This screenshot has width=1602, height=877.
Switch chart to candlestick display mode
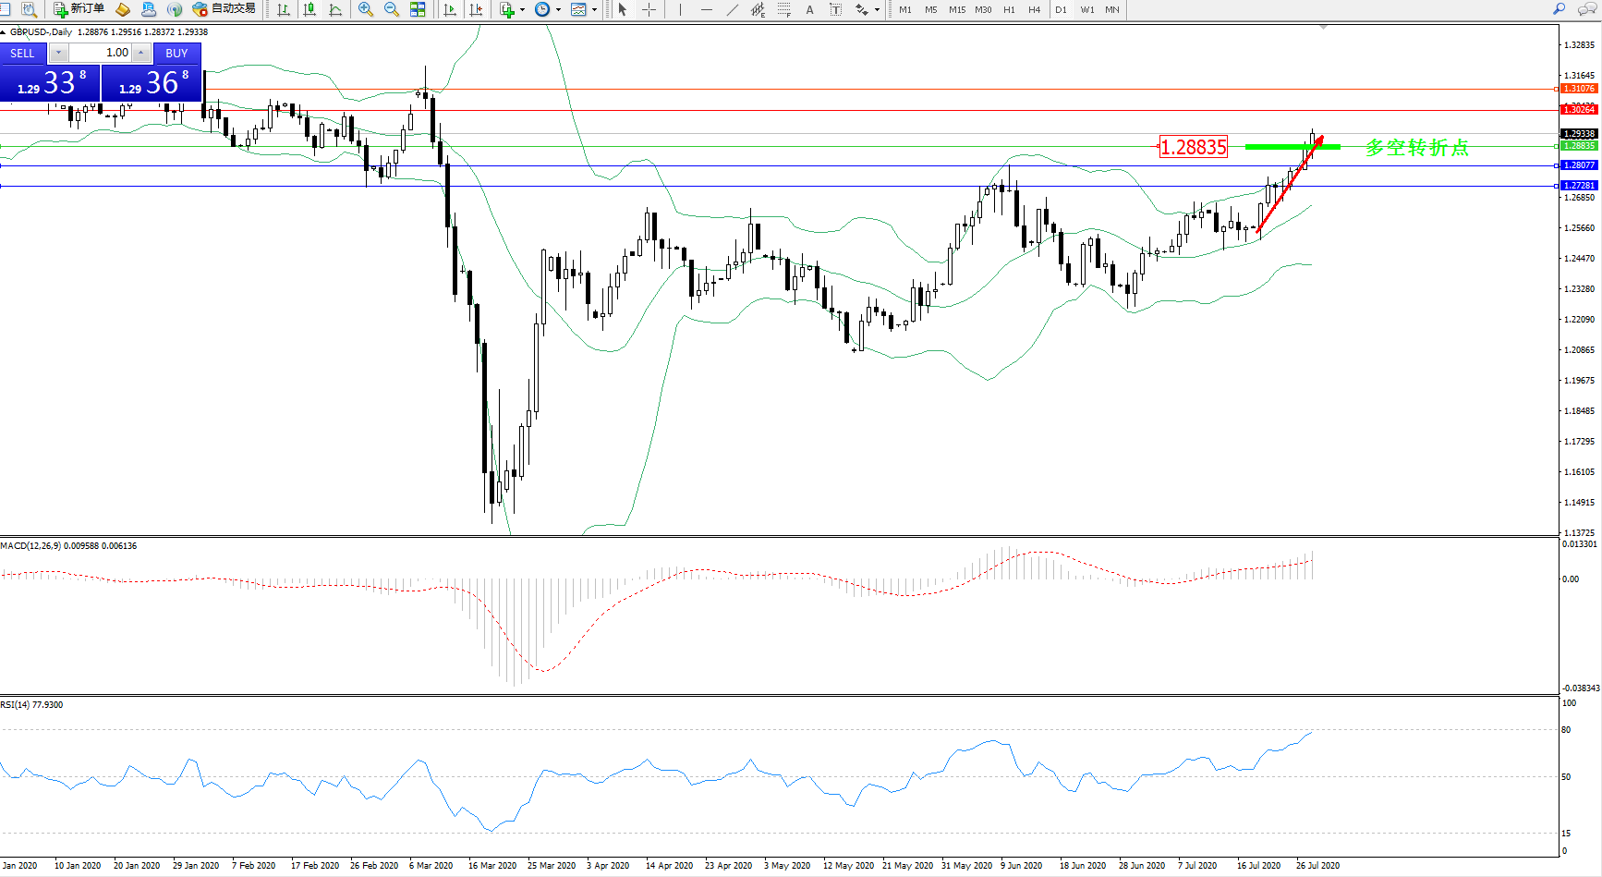pos(309,9)
